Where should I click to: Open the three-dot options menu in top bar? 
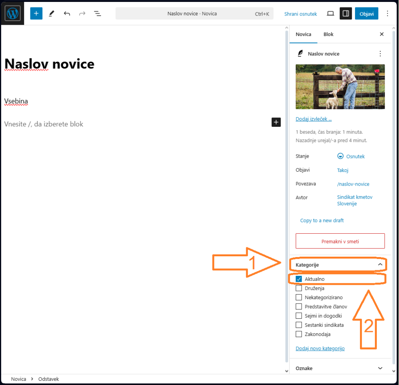point(387,14)
